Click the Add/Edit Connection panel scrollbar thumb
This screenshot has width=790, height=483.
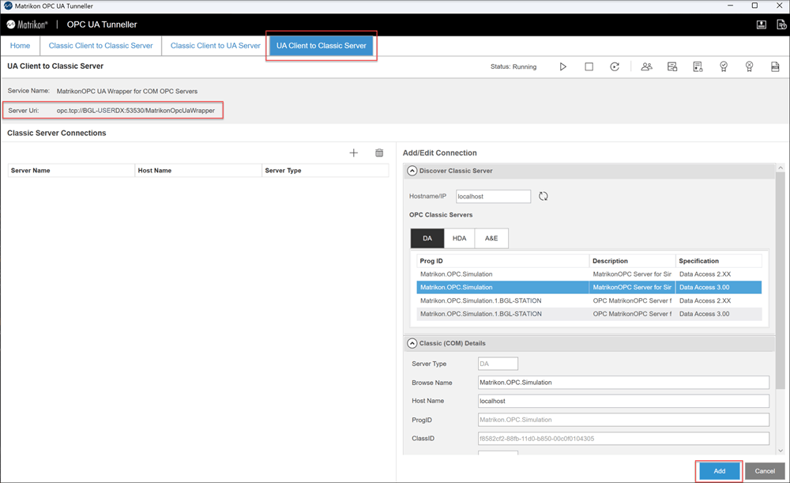click(x=781, y=280)
